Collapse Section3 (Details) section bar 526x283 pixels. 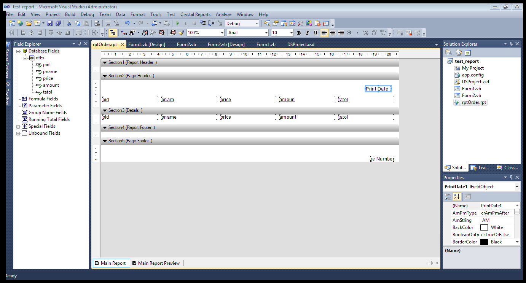point(105,110)
